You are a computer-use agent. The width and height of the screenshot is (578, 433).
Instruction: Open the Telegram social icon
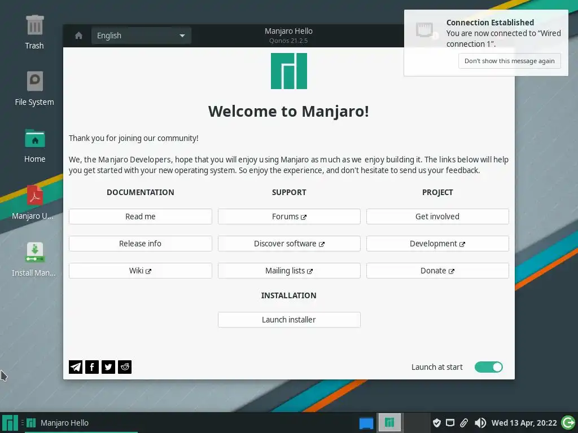tap(76, 367)
